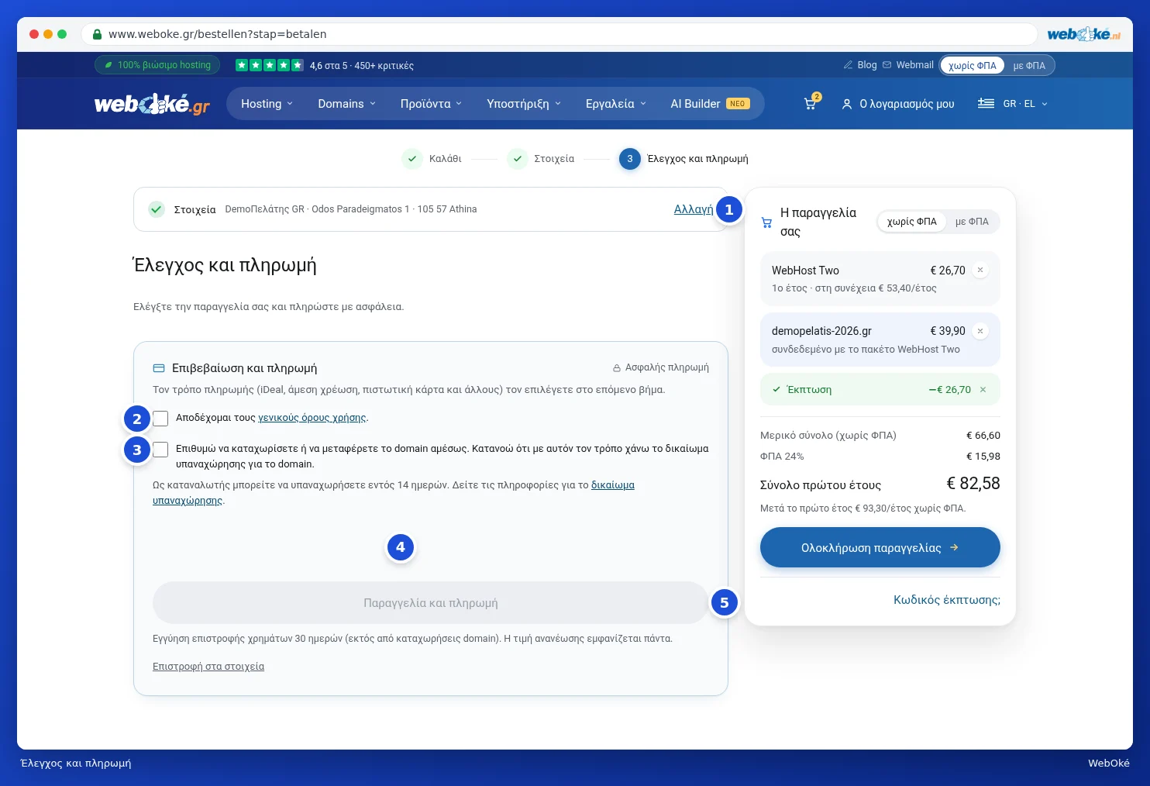Click the Blog pencil icon
The width and height of the screenshot is (1150, 786).
tap(849, 65)
